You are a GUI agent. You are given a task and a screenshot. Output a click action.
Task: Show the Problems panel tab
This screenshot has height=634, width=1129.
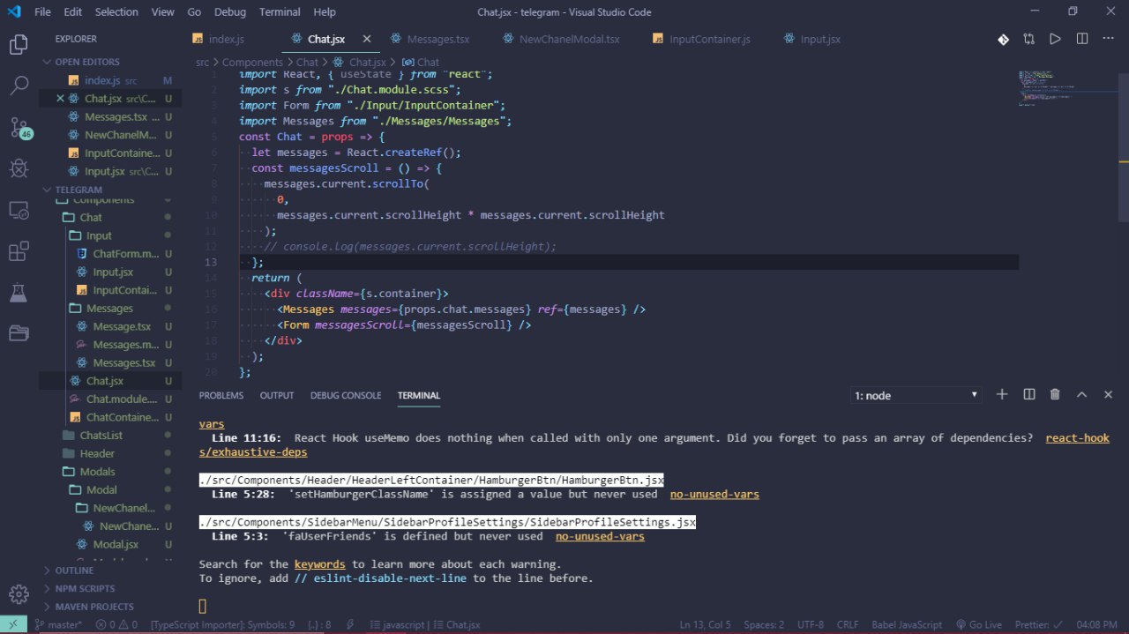(x=221, y=395)
